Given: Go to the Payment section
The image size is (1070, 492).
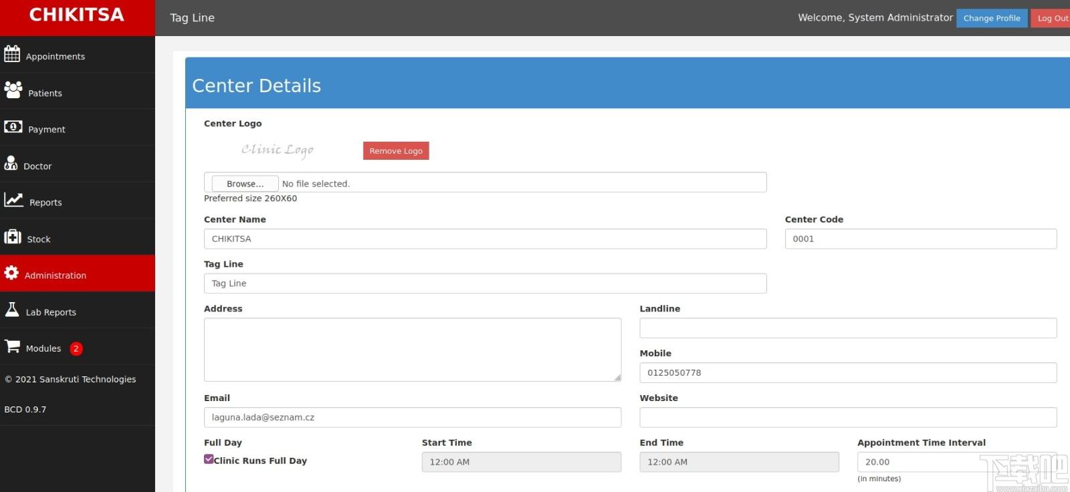Looking at the screenshot, I should 78,128.
